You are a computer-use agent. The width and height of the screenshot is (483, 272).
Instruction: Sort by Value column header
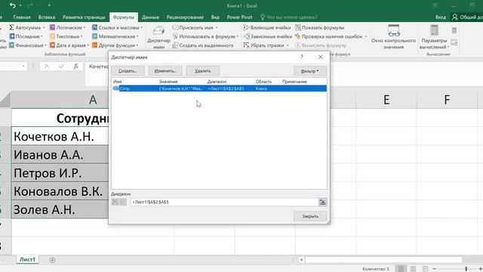[x=168, y=82]
